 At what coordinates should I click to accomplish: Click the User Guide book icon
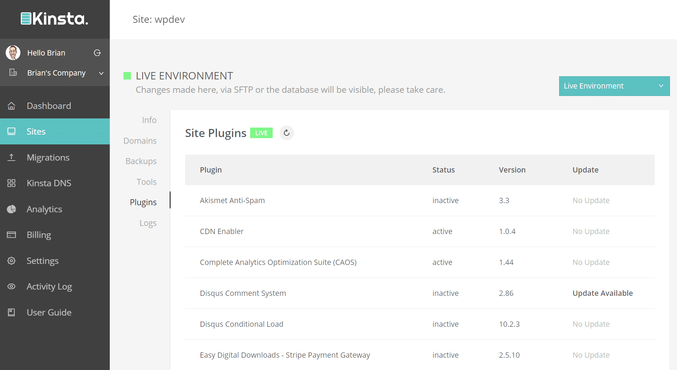point(11,312)
